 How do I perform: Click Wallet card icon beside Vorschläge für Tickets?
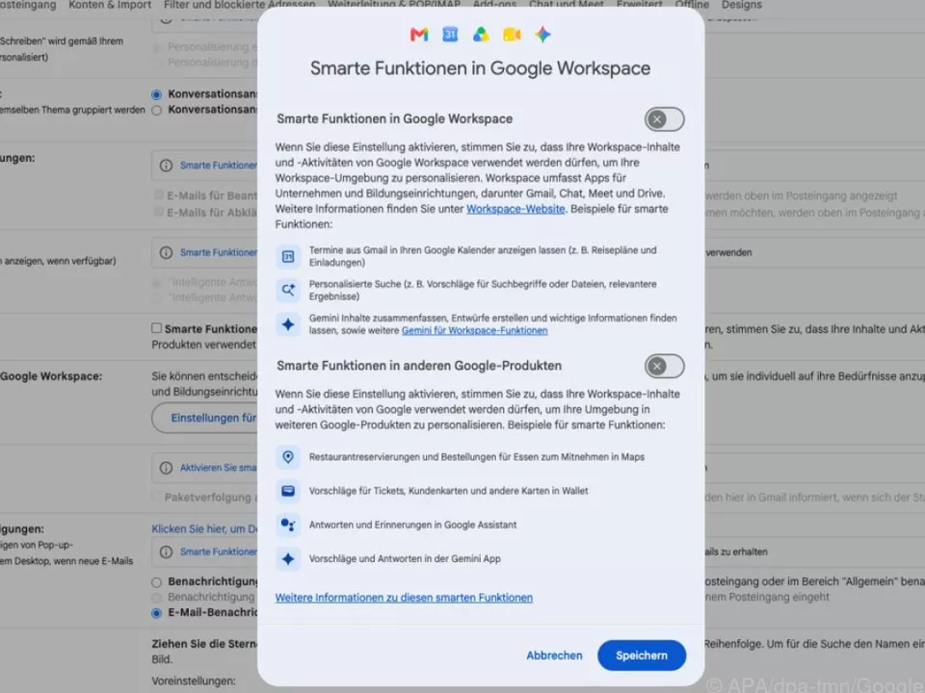(x=288, y=491)
